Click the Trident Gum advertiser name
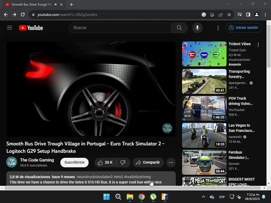Screen dimensions: 271x203 237,50
